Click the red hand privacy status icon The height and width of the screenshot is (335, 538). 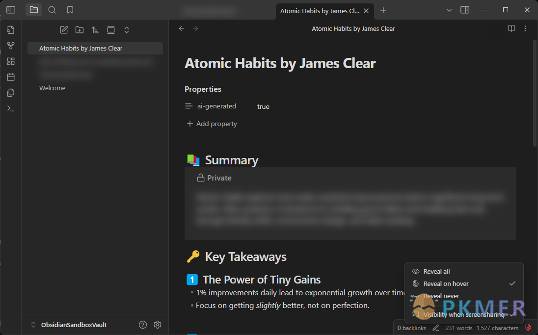528,328
